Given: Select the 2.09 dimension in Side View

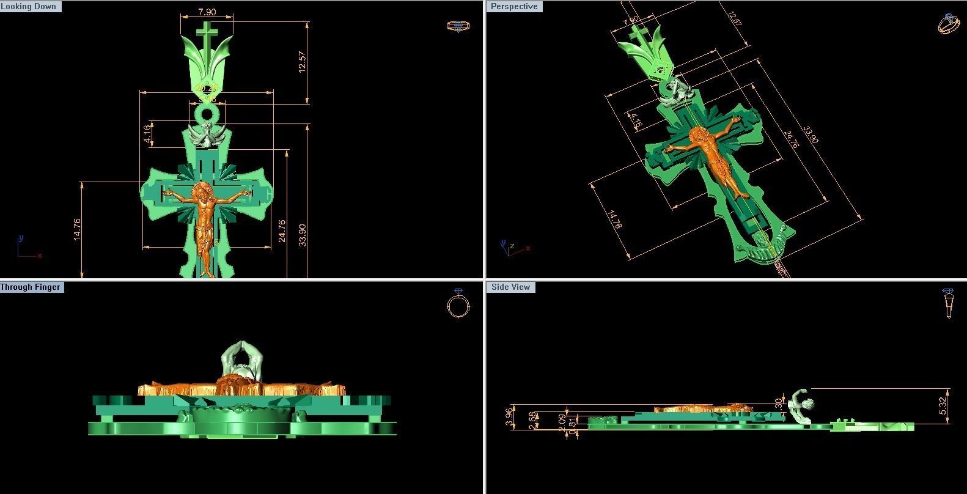Looking at the screenshot, I should [562, 422].
